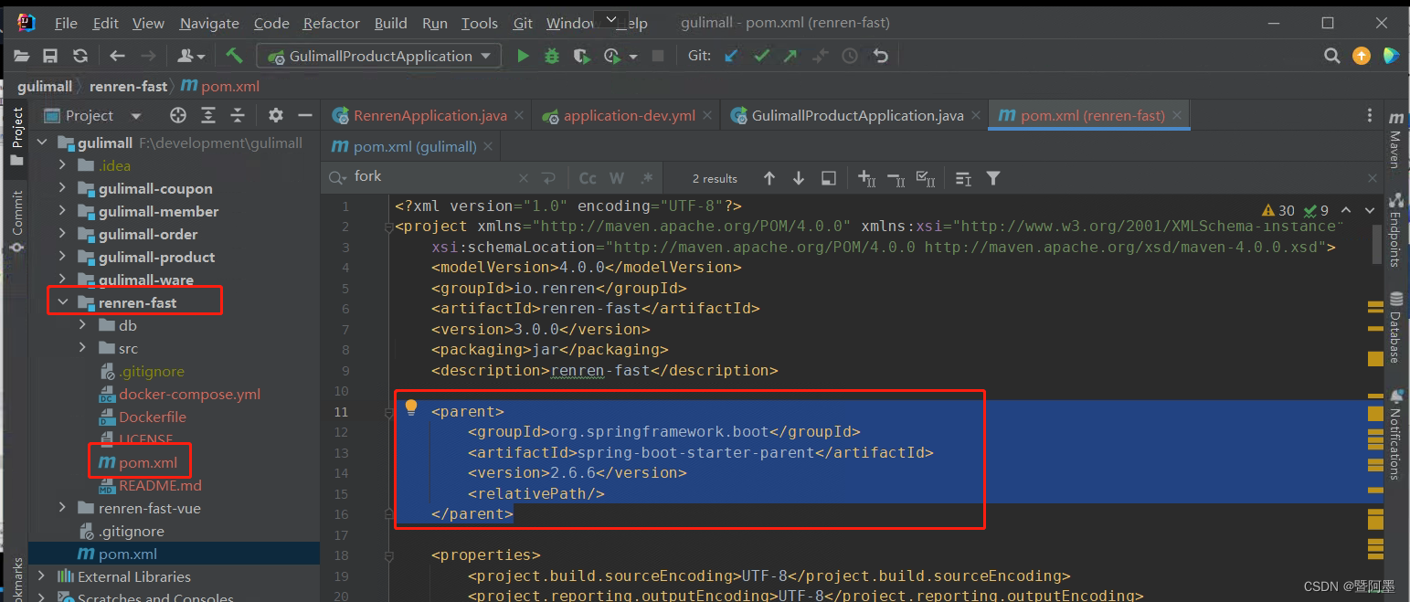This screenshot has height=602, width=1410.
Task: Open Project panel settings gear
Action: click(275, 114)
